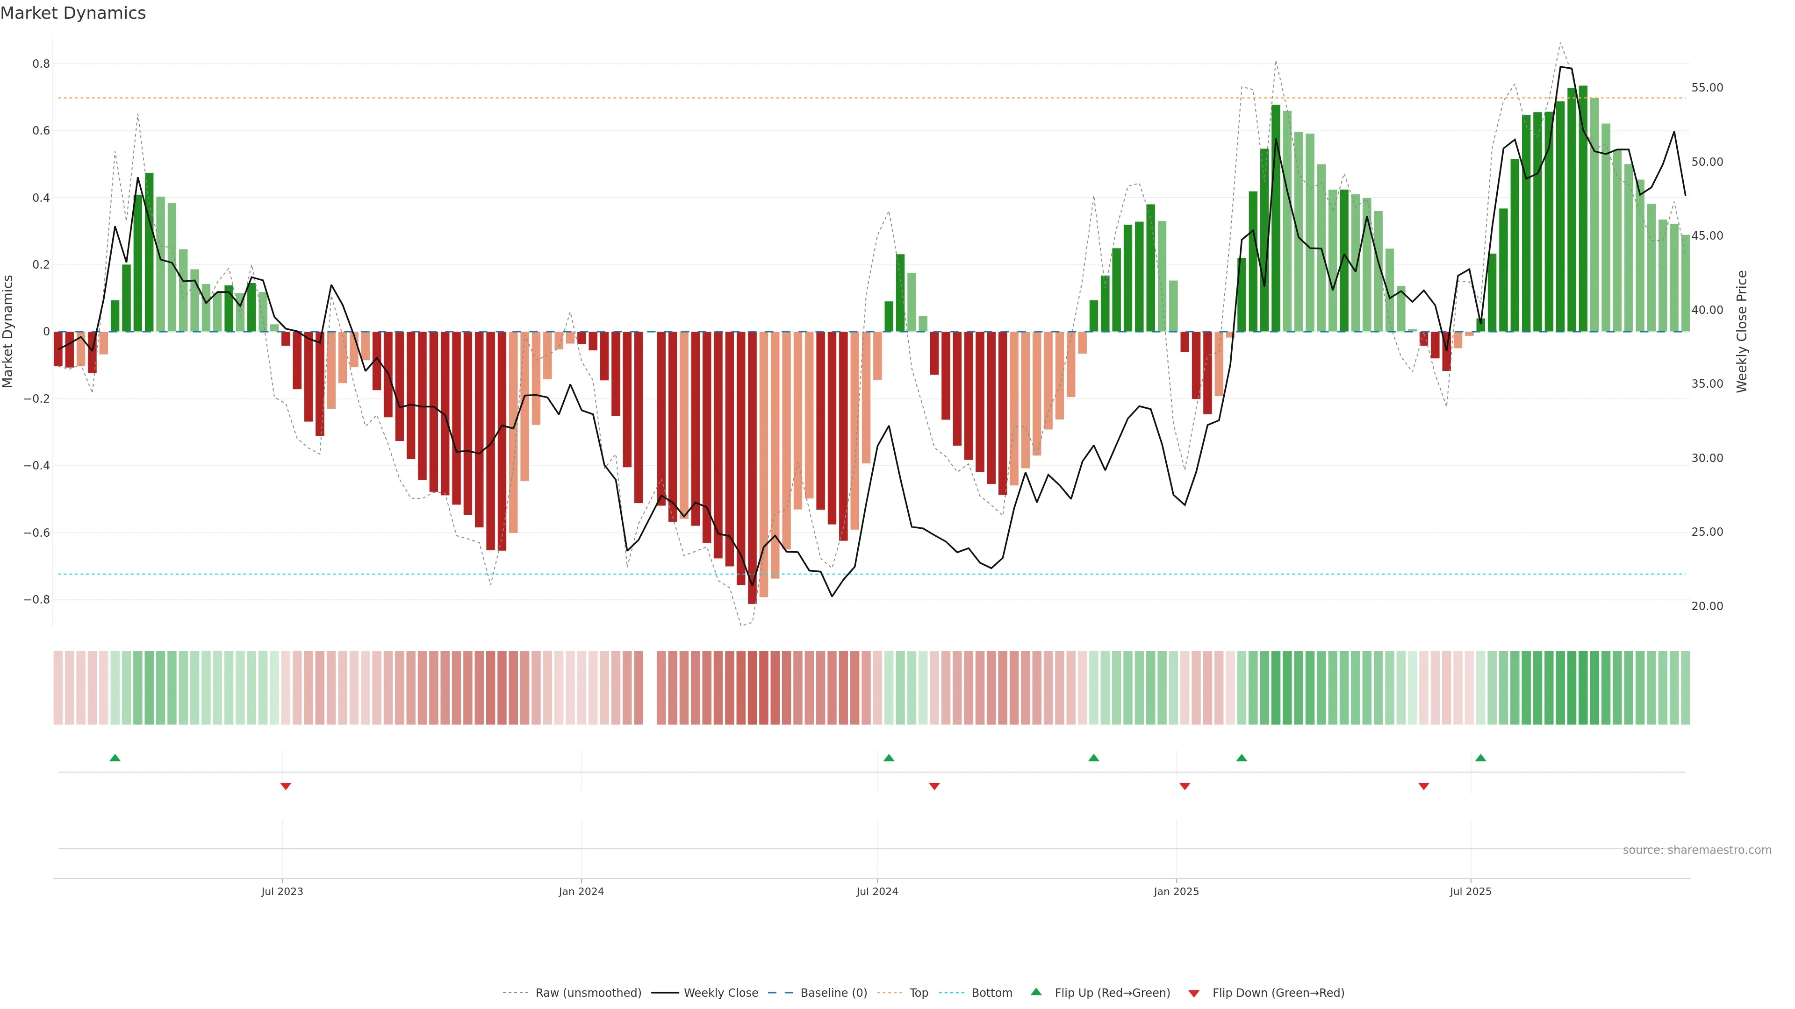Click the Weekly Close Price axis title
Image resolution: width=1795 pixels, height=1009 pixels.
pos(1741,332)
